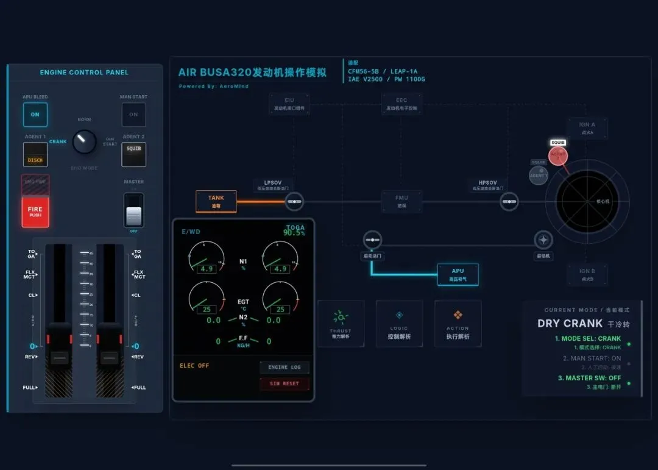Click the right EGT gauge
Screen dimensions: 658x470
[x=280, y=297]
